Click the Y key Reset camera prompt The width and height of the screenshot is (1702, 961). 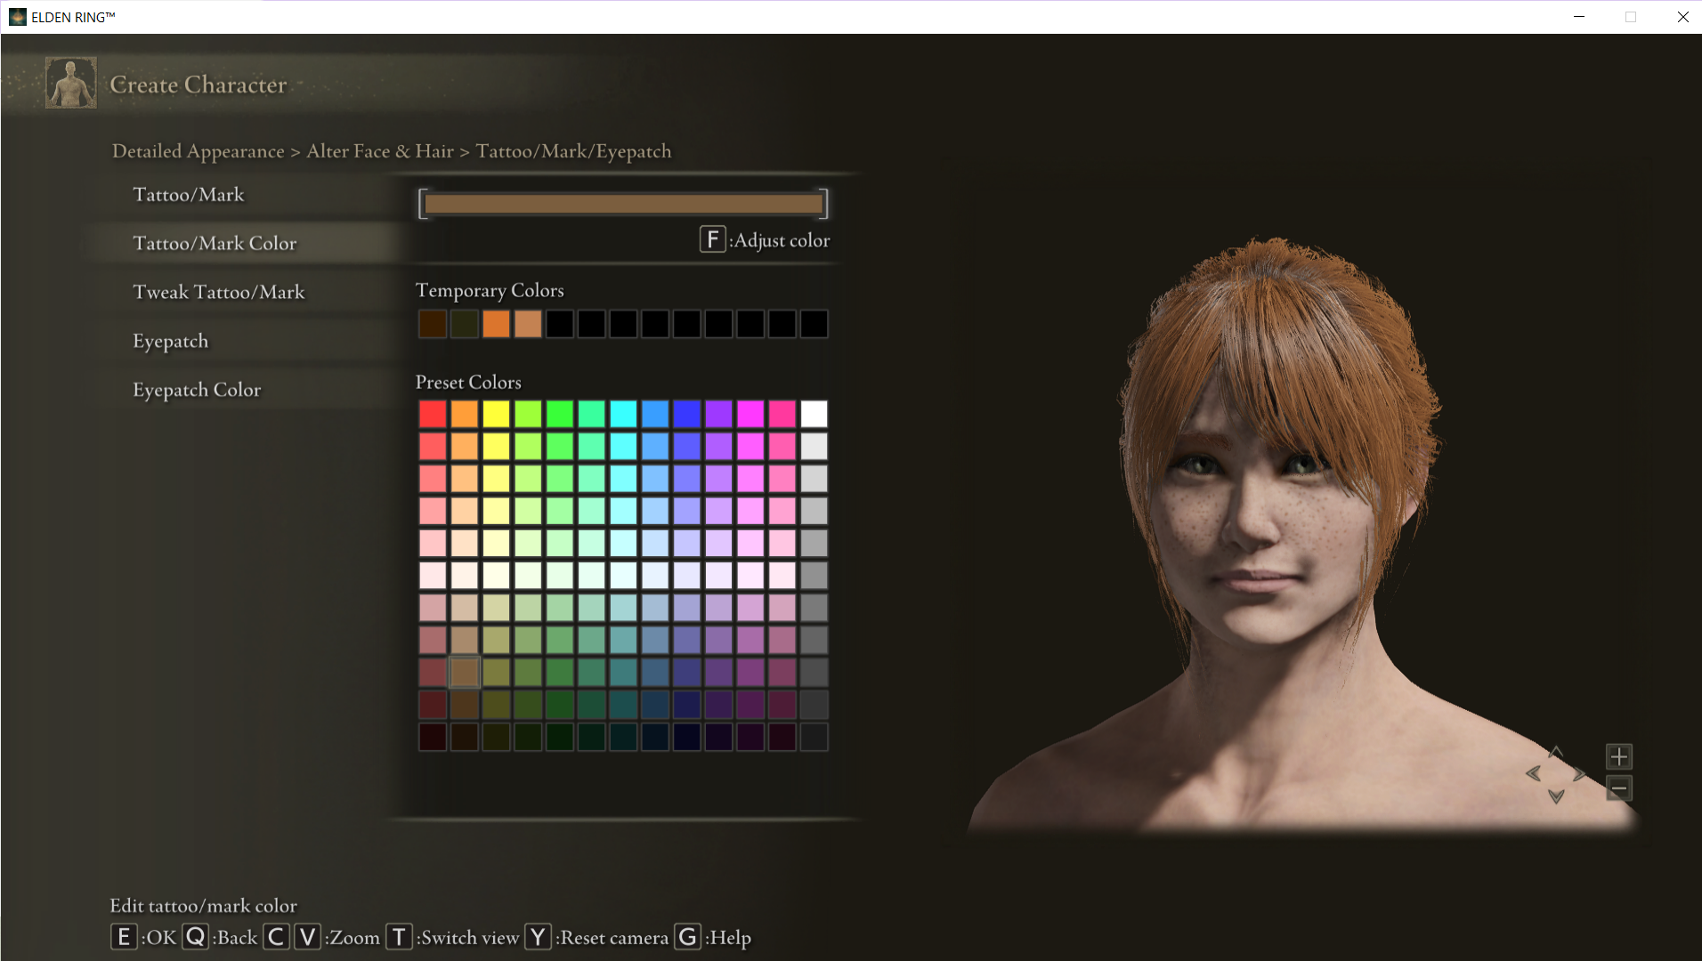point(538,937)
